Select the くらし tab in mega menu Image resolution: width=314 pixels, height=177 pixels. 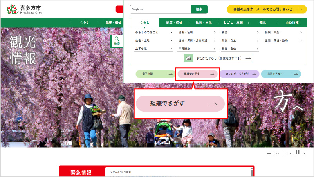coord(144,23)
